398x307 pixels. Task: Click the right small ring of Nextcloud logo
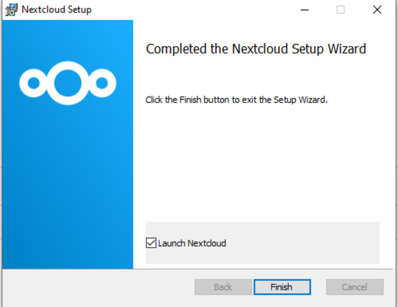tap(101, 83)
